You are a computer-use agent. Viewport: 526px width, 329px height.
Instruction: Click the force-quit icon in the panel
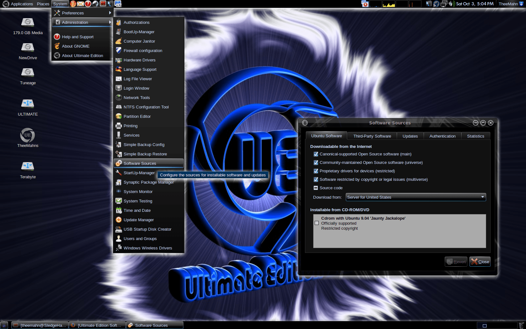[x=365, y=4]
